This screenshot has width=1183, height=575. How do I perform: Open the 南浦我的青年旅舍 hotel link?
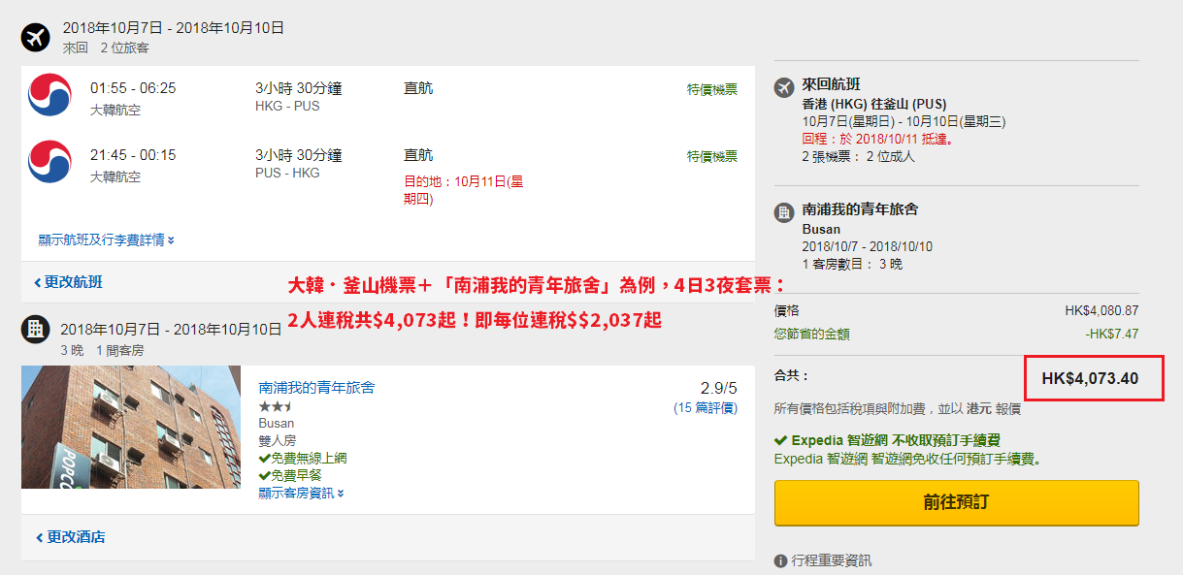[316, 388]
